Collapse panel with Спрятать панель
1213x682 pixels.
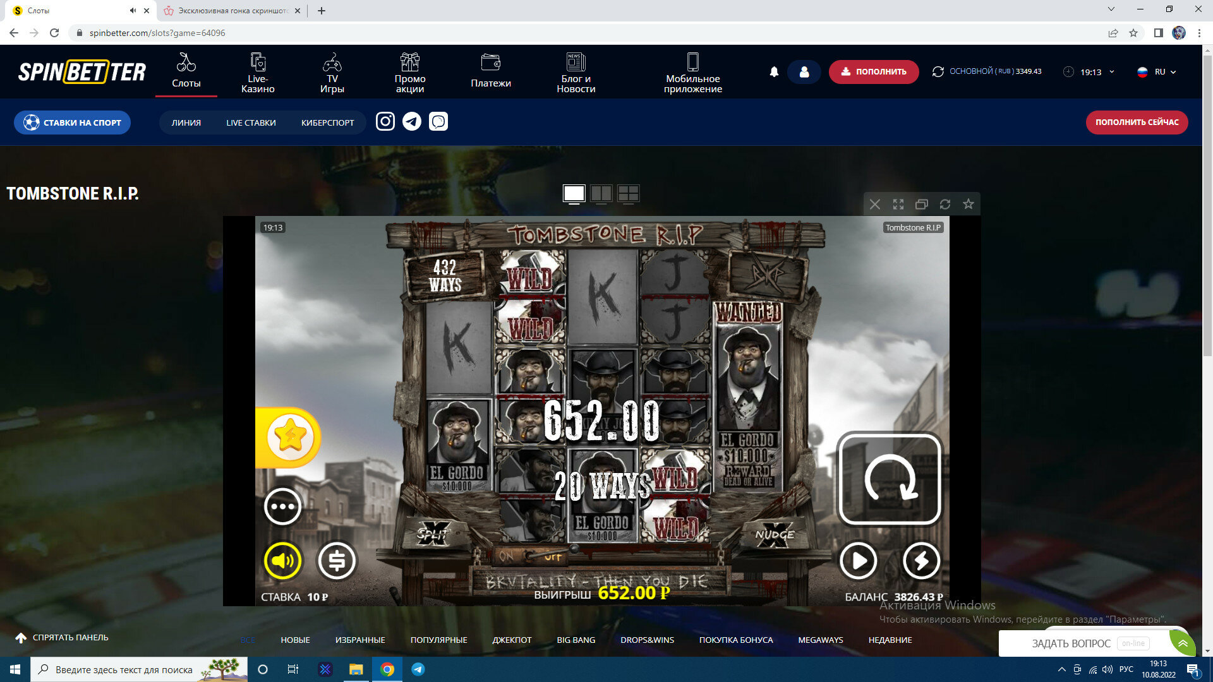62,638
